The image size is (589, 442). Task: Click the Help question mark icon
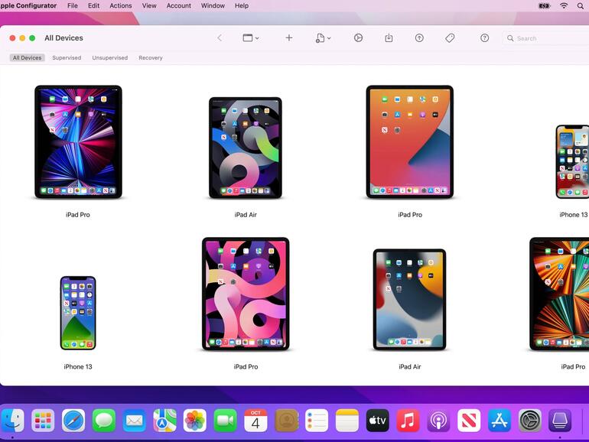pyautogui.click(x=484, y=38)
